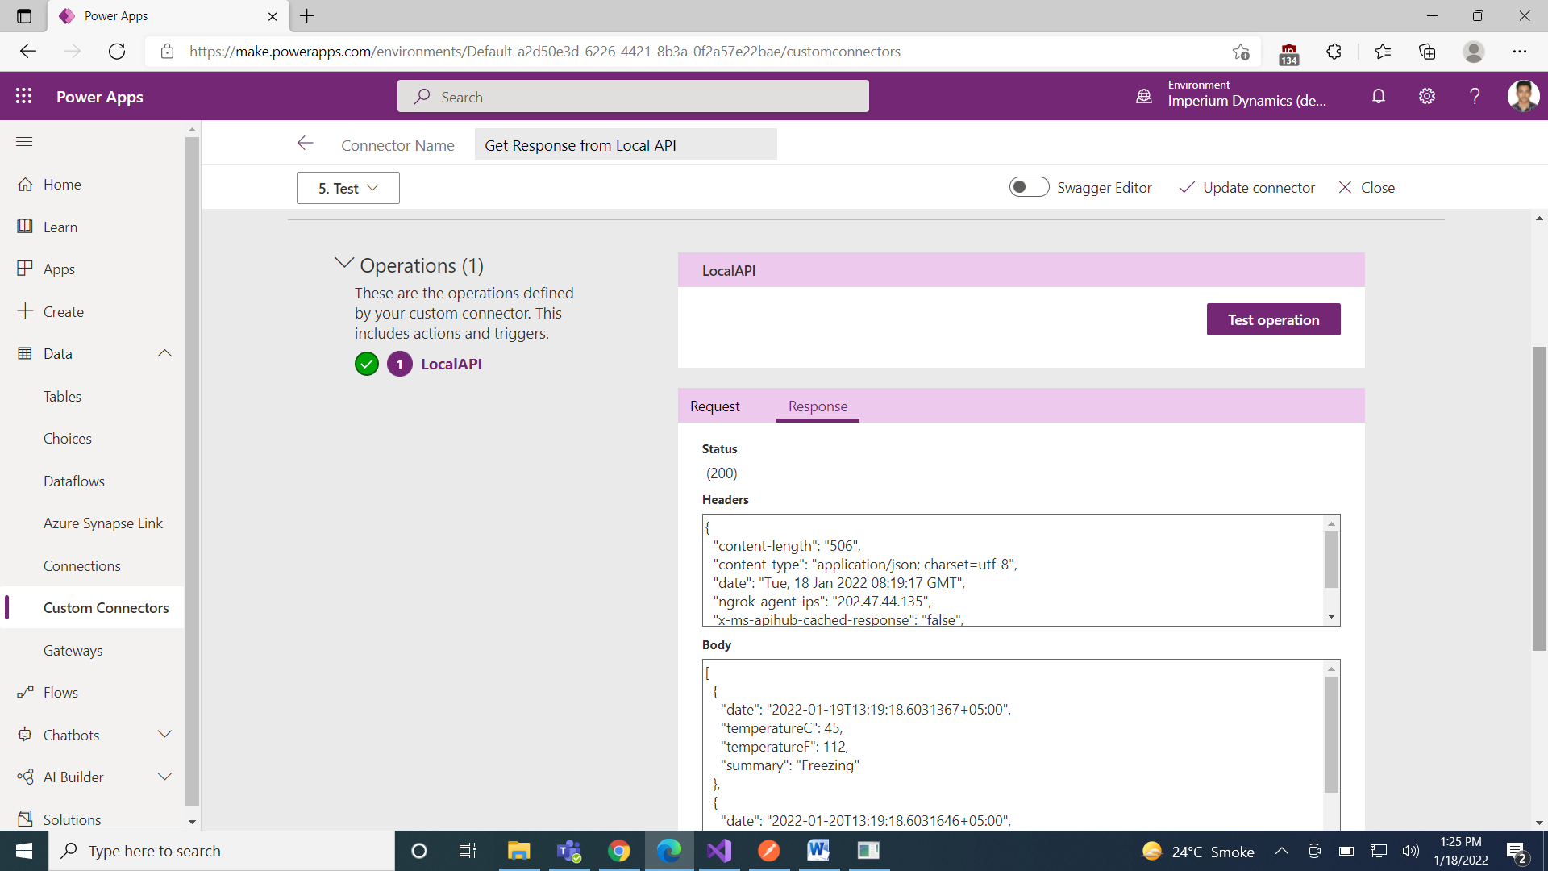
Task: Open the help question mark menu
Action: coord(1475,95)
